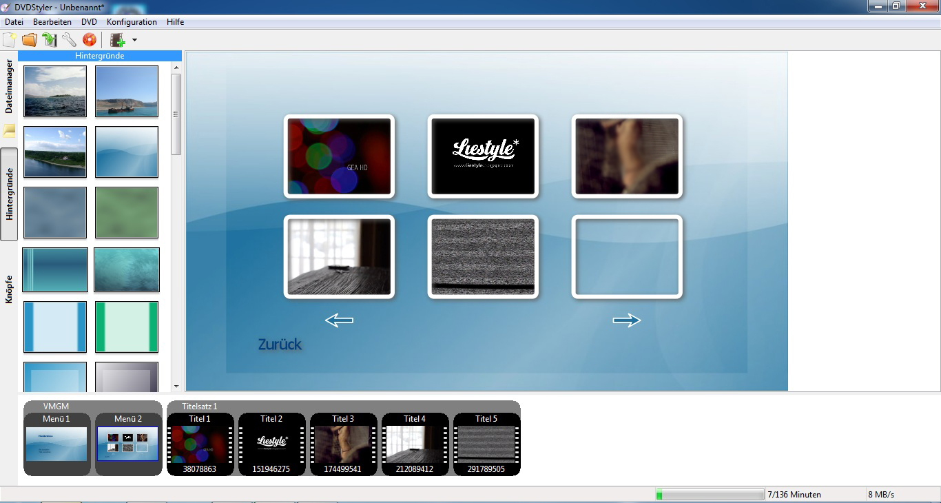Click the right arrow button in the menu canvas

626,320
